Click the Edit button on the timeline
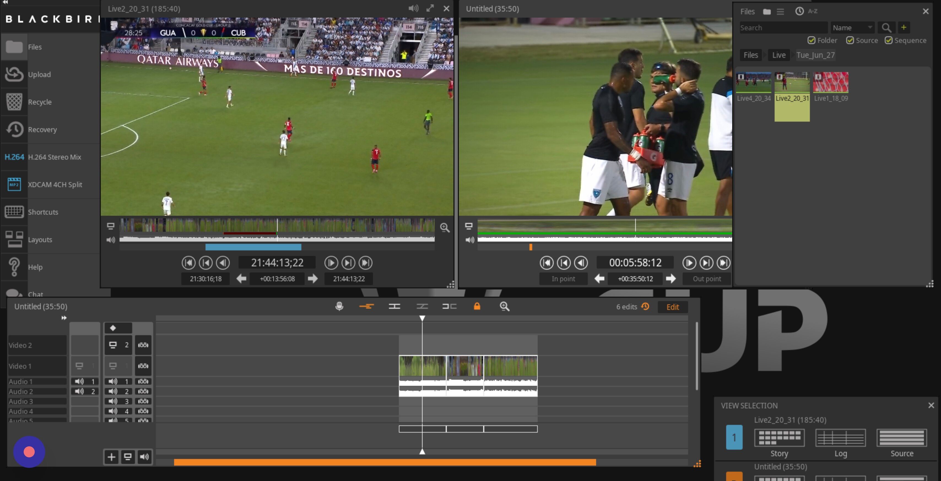 pos(672,307)
